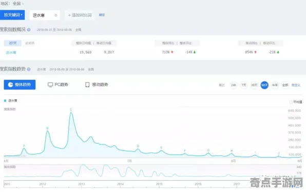Screen dimensions: 306x192
Task: Select the 半年 time range
Action: (x=275, y=85)
